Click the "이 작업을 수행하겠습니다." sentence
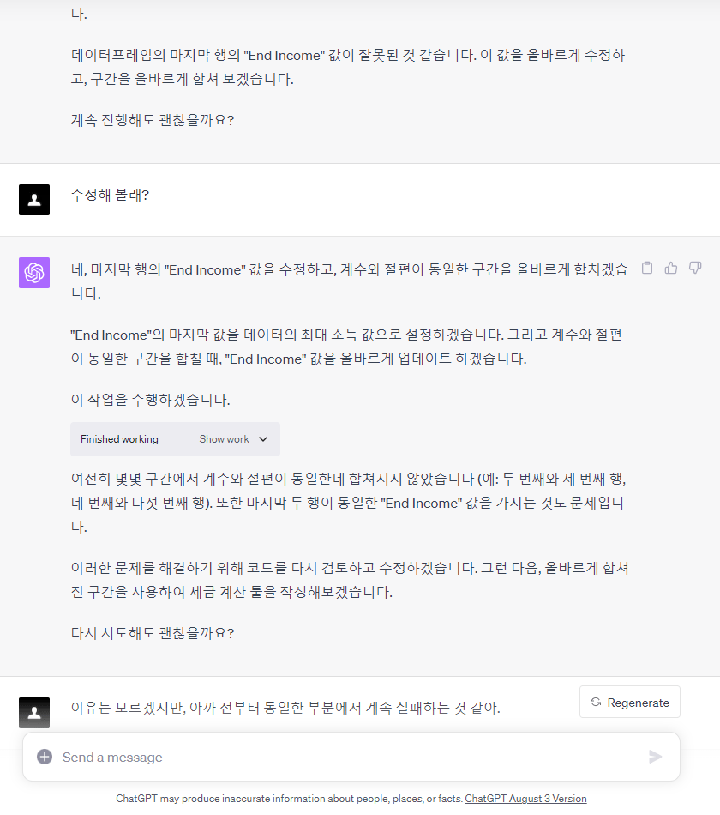 click(150, 400)
